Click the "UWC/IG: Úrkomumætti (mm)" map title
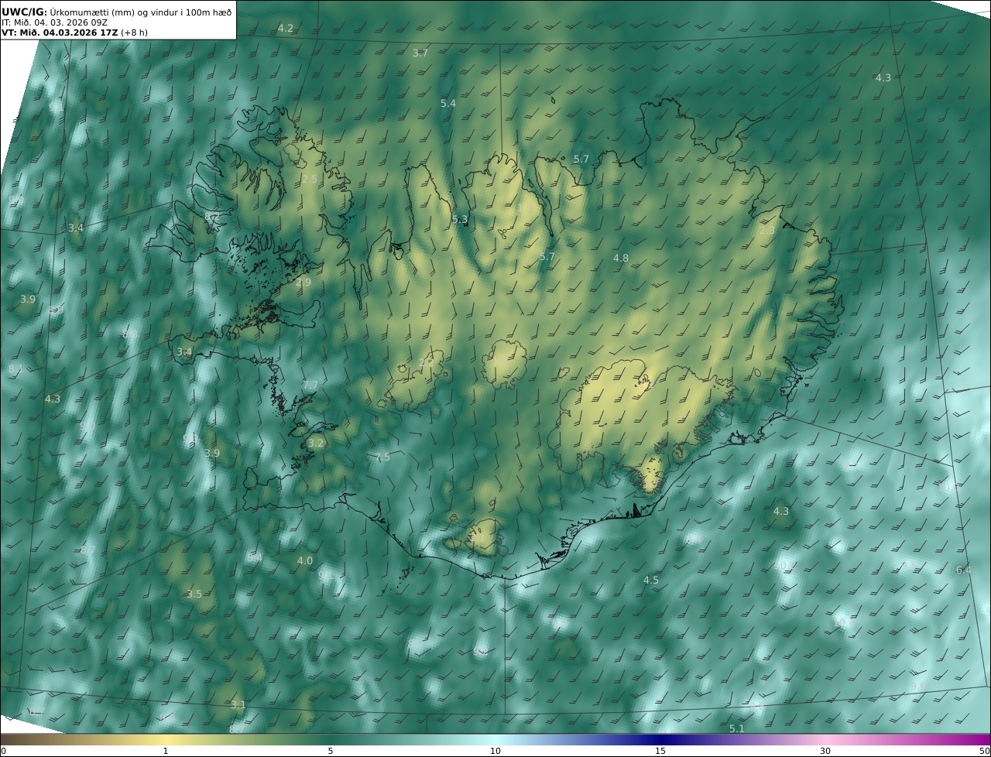The height and width of the screenshot is (757, 991). (117, 12)
